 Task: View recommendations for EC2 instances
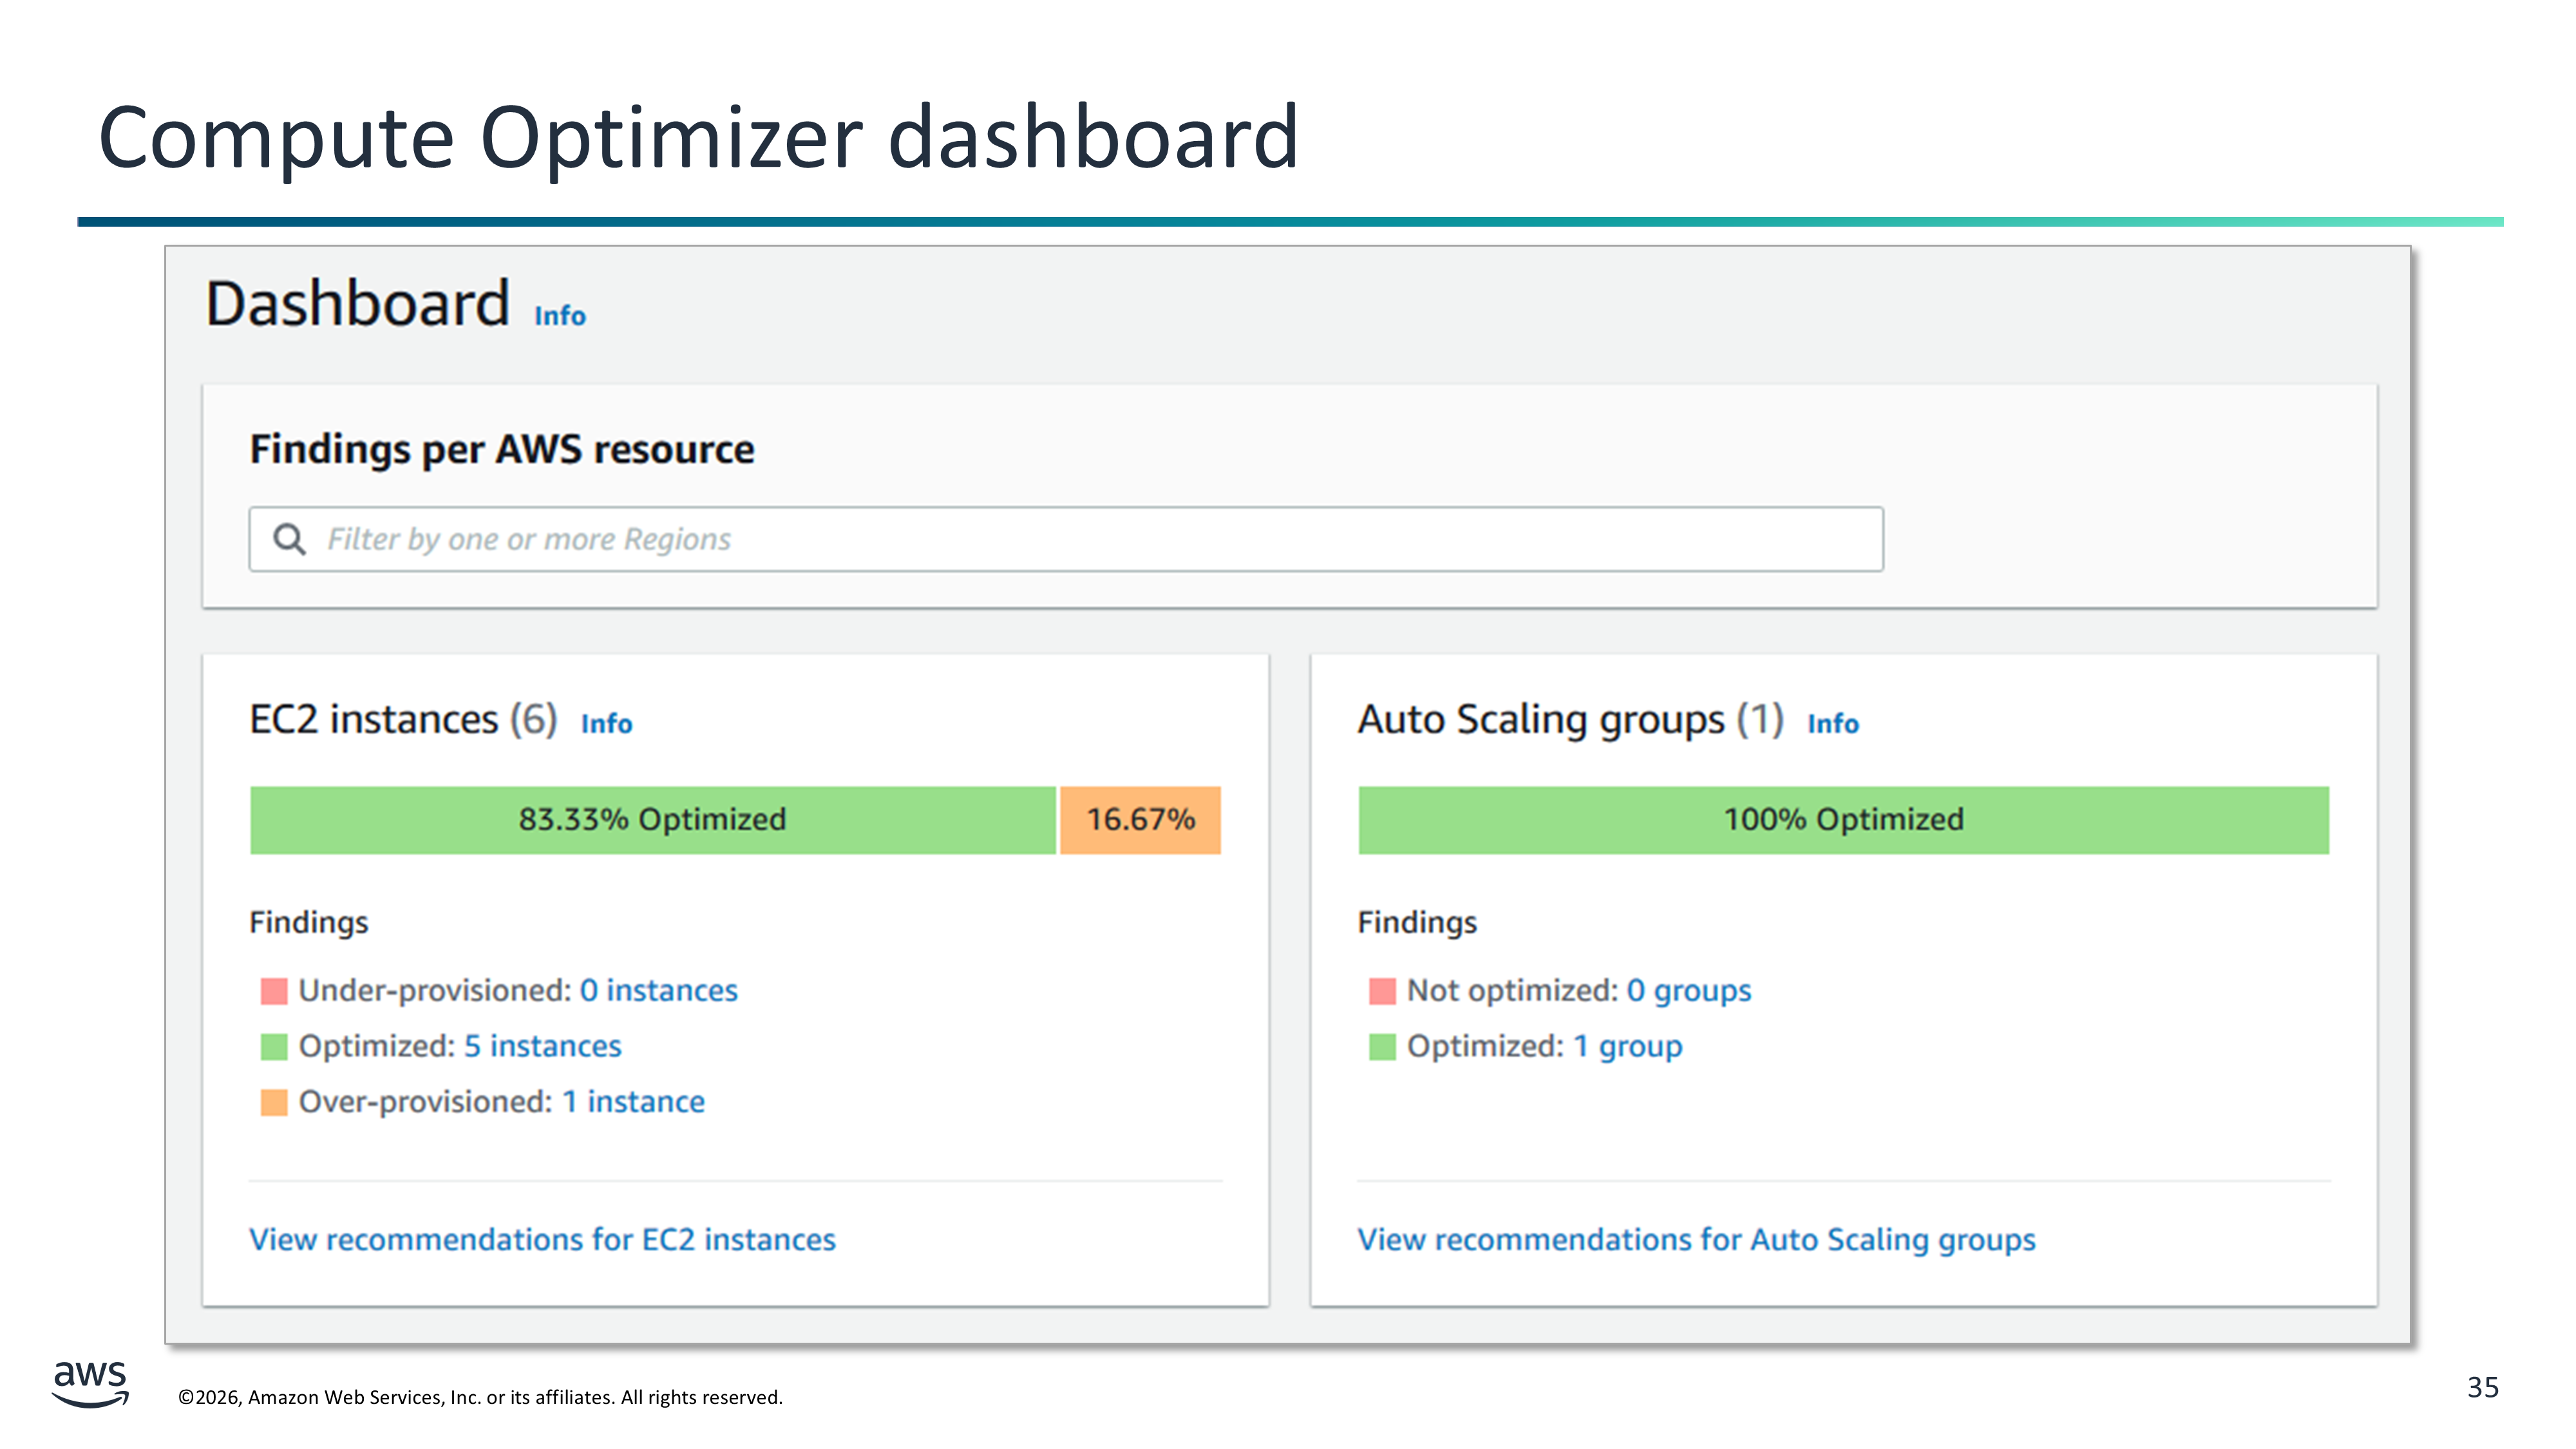click(x=542, y=1240)
